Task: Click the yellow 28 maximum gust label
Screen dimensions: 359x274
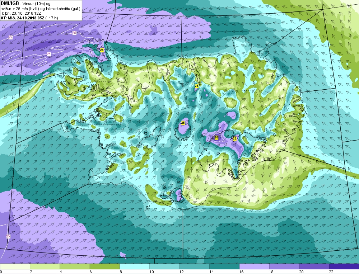Action: 216,137
